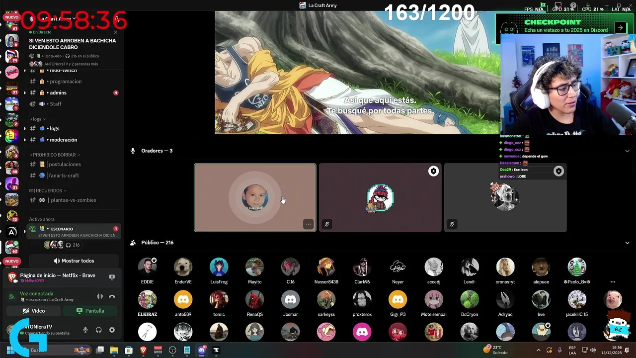
Task: Open jacekHC 15's audience avatar
Action: click(x=577, y=300)
